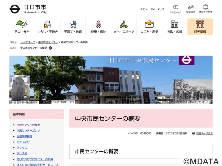Click the 現在地 breadcrumb label

pyautogui.click(x=13, y=42)
